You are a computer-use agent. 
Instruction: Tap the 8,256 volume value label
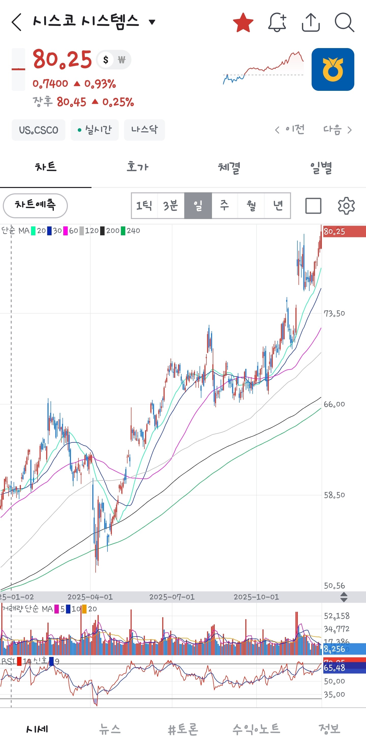(x=344, y=649)
